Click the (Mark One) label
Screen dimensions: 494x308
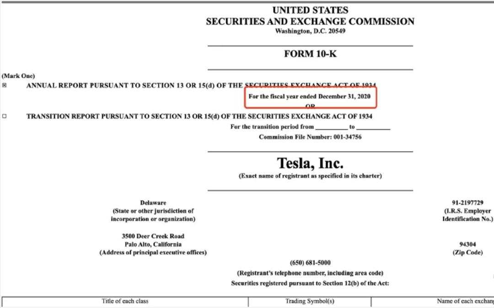[x=18, y=76]
